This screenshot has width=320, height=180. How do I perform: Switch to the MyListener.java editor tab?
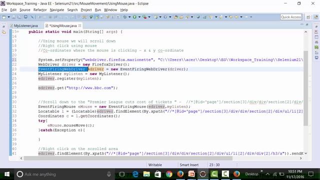(24, 25)
